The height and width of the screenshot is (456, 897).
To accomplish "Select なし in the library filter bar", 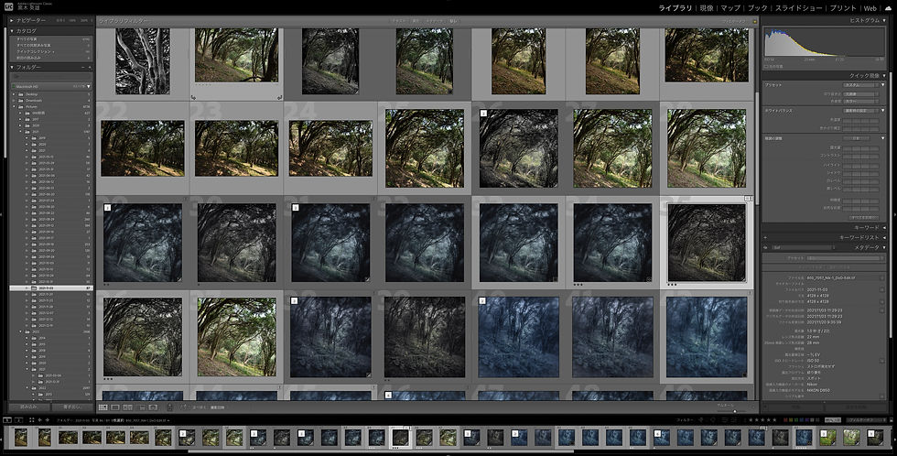I will (x=453, y=21).
